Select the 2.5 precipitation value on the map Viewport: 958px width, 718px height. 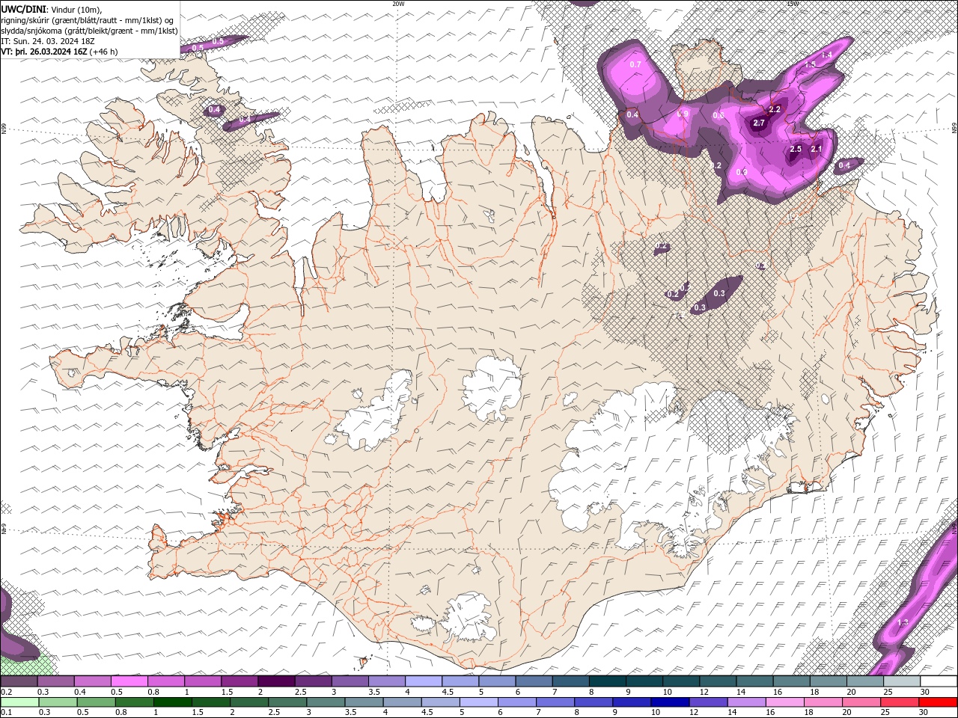tap(796, 150)
